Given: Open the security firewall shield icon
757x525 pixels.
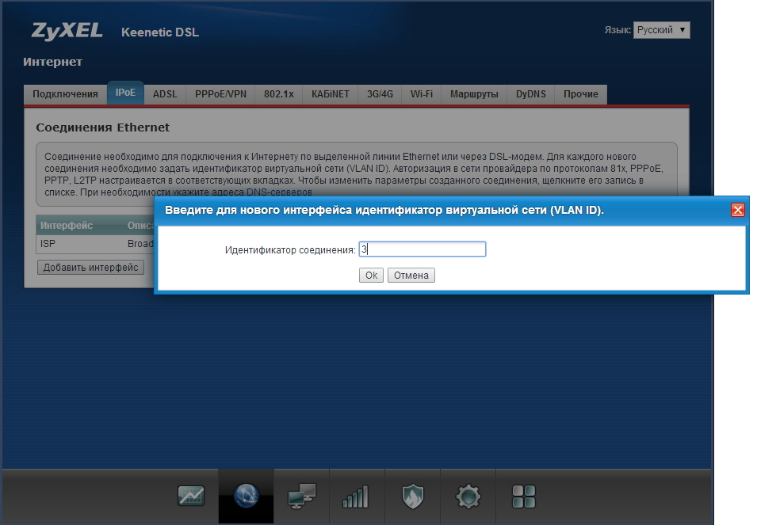Looking at the screenshot, I should coord(412,496).
